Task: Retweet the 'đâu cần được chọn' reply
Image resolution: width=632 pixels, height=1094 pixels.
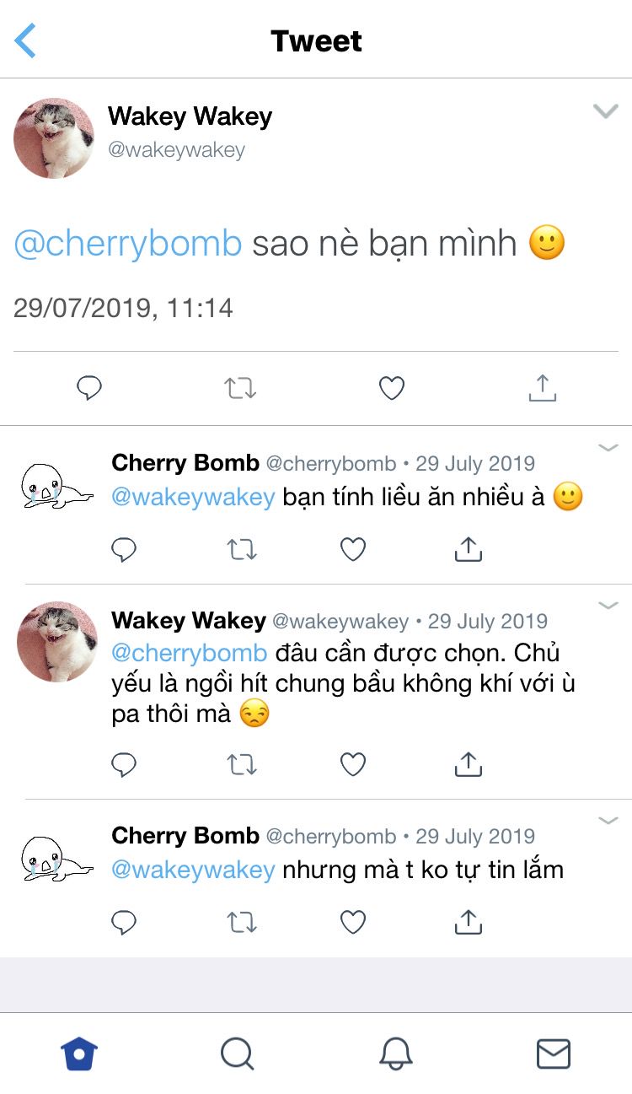Action: tap(242, 765)
